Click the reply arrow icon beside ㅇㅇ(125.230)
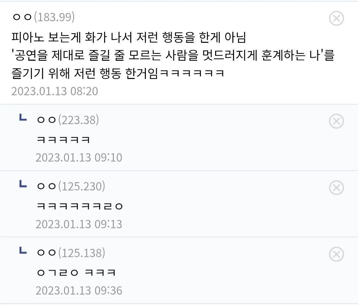This screenshot has width=358, height=305. (23, 184)
